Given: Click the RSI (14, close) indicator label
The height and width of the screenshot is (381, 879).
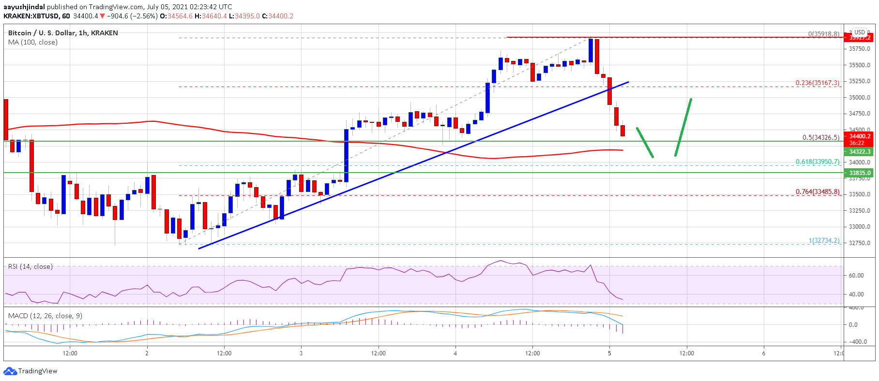Looking at the screenshot, I should click(30, 266).
